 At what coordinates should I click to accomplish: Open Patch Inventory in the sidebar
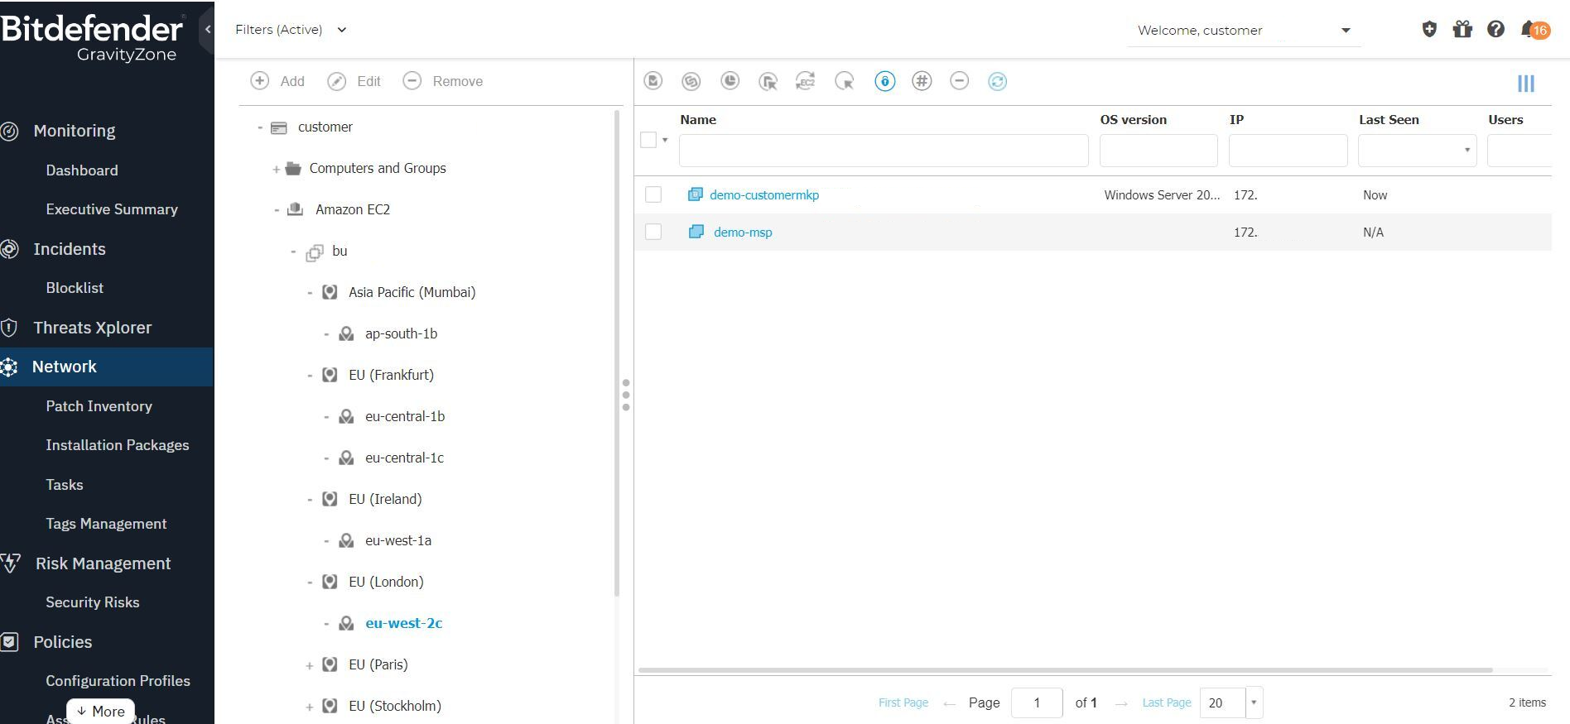(x=99, y=406)
